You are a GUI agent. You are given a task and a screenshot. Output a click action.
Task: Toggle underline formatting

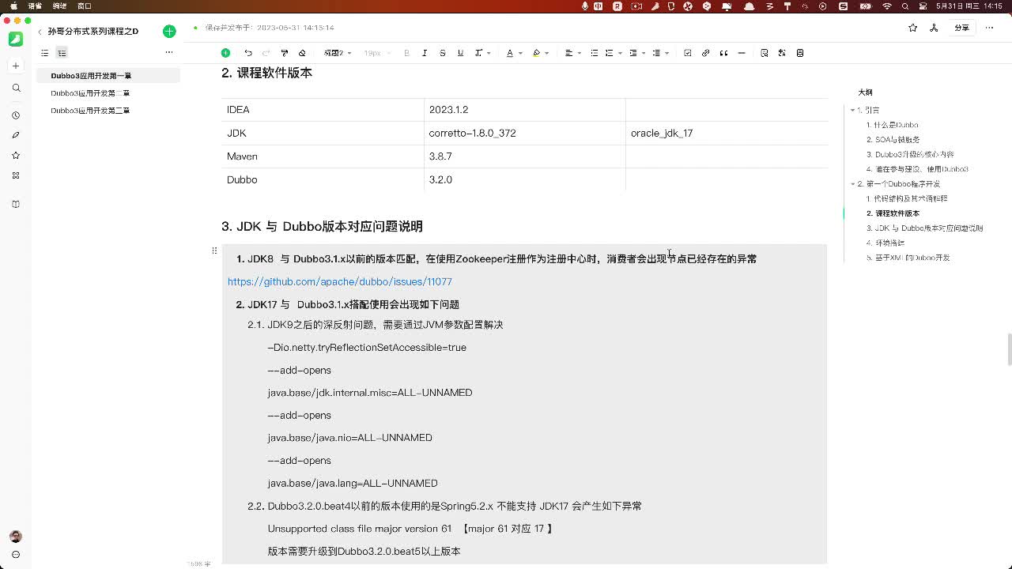(x=460, y=53)
